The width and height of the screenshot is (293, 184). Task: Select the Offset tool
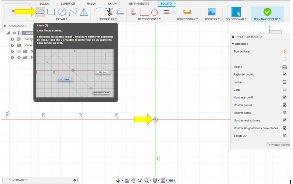pos(120,12)
